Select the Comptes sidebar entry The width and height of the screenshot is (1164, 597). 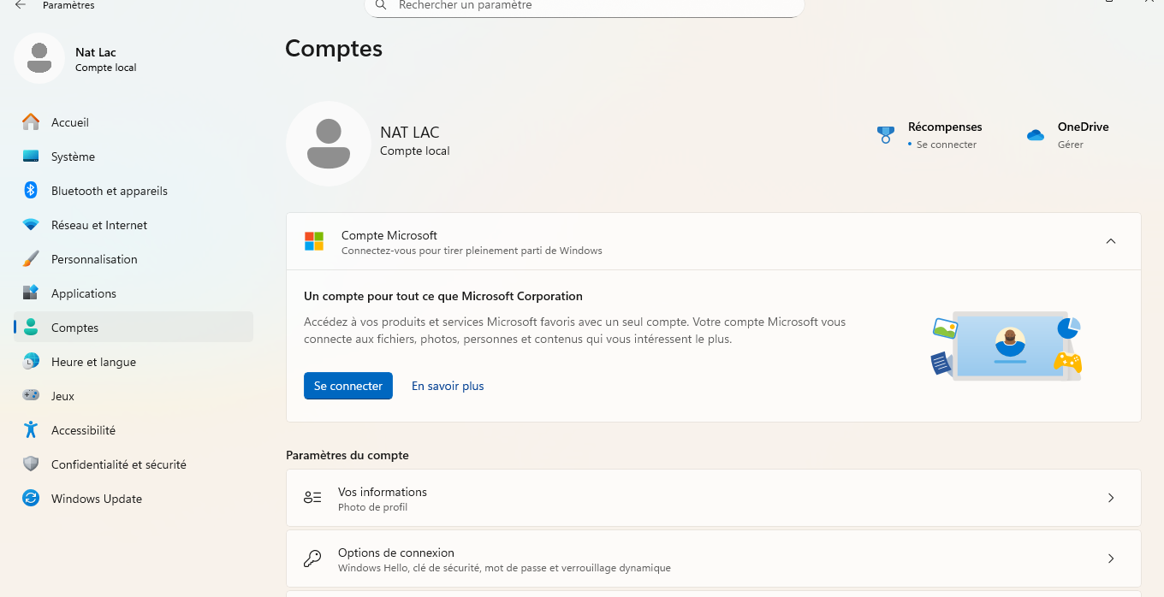tap(134, 328)
